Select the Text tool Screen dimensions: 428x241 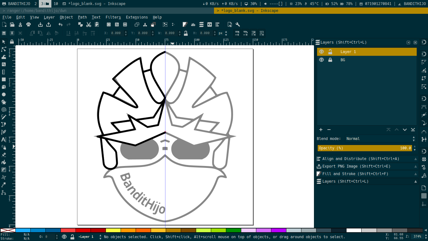[4, 139]
